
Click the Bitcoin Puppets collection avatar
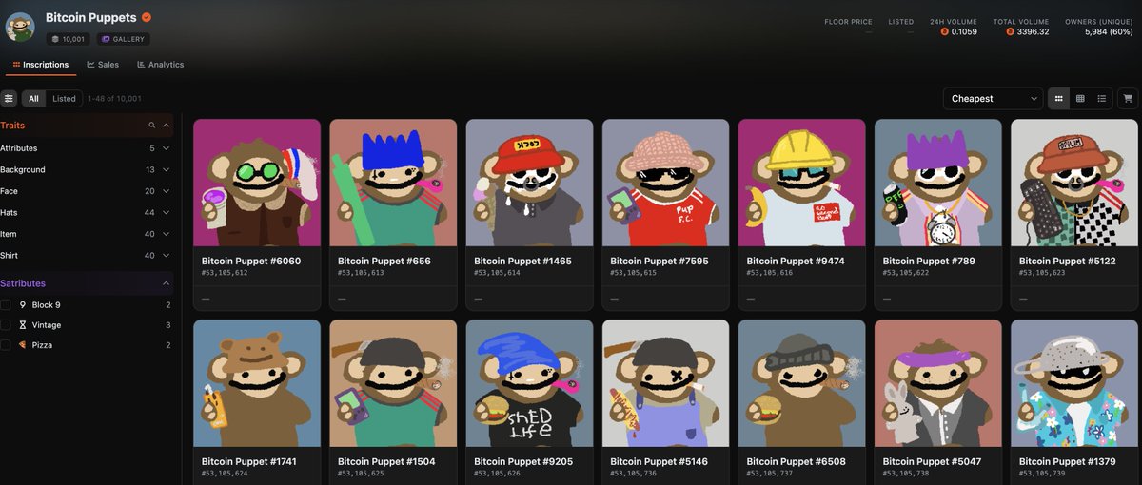click(21, 27)
